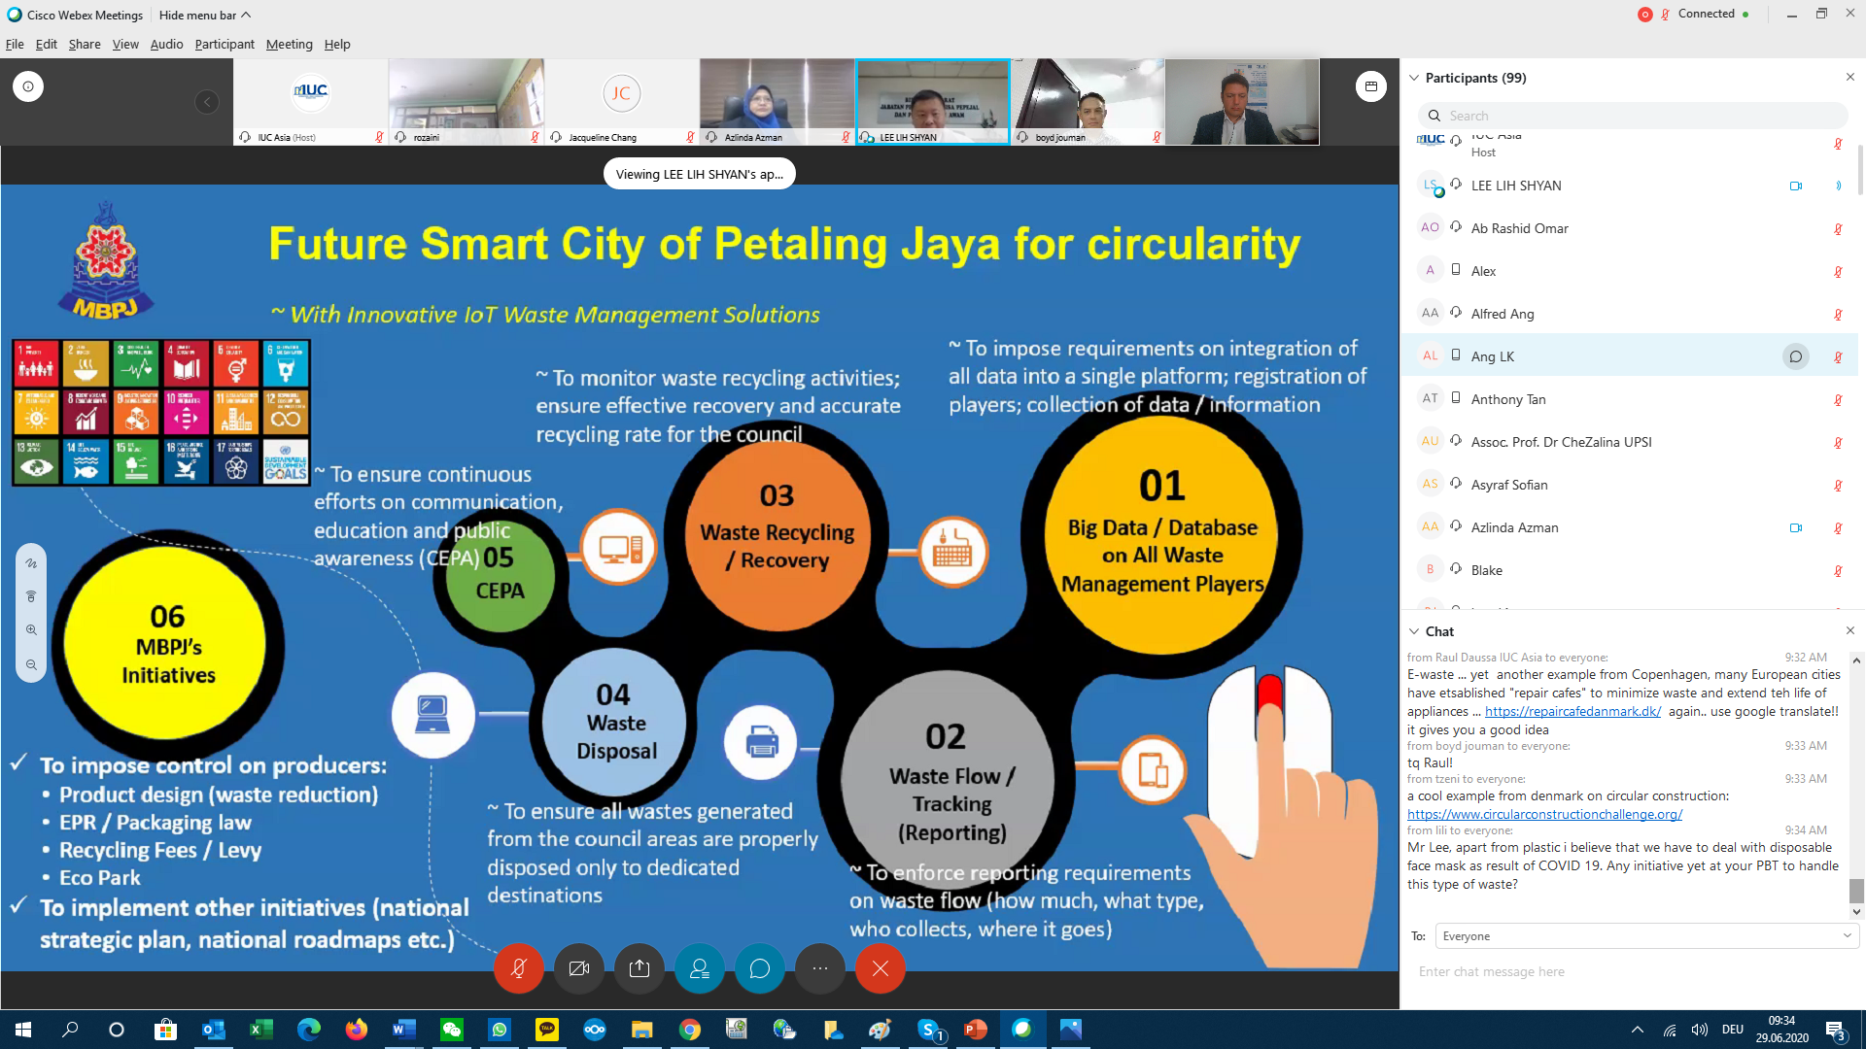Click zoom out on left annotation bar

coord(31,665)
